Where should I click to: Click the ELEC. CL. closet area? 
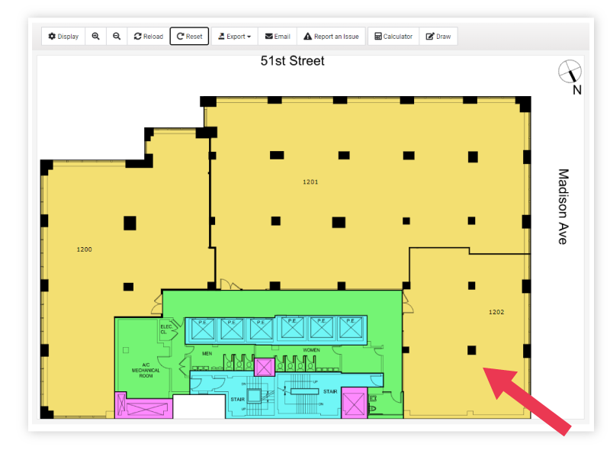tap(166, 330)
